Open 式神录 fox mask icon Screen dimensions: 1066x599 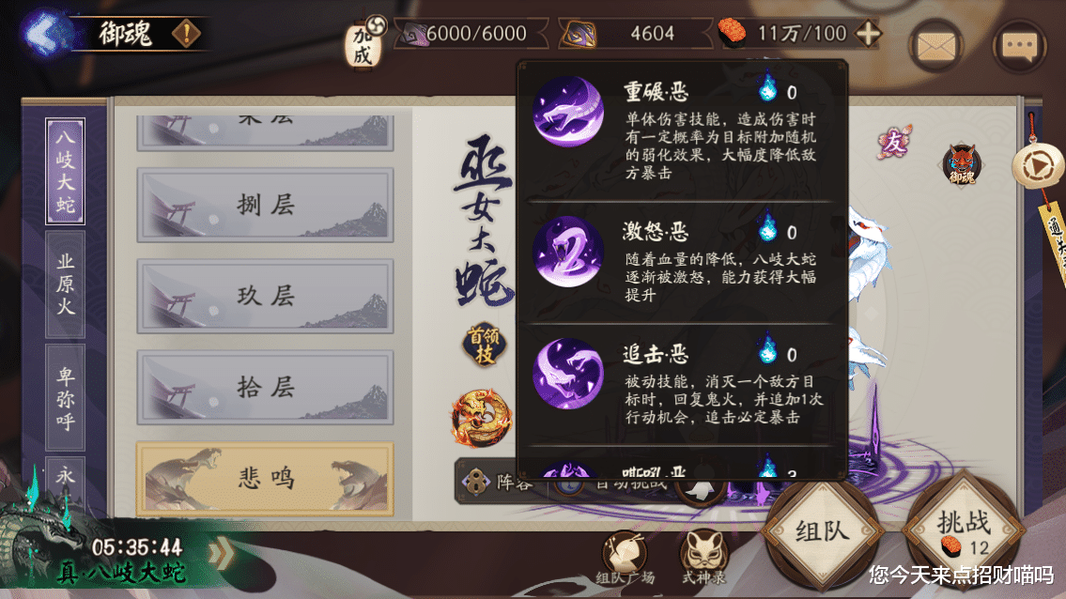coord(703,556)
